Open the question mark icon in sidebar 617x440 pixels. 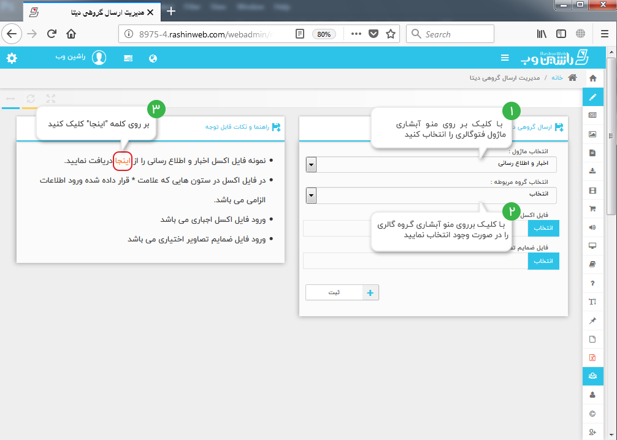(x=592, y=283)
